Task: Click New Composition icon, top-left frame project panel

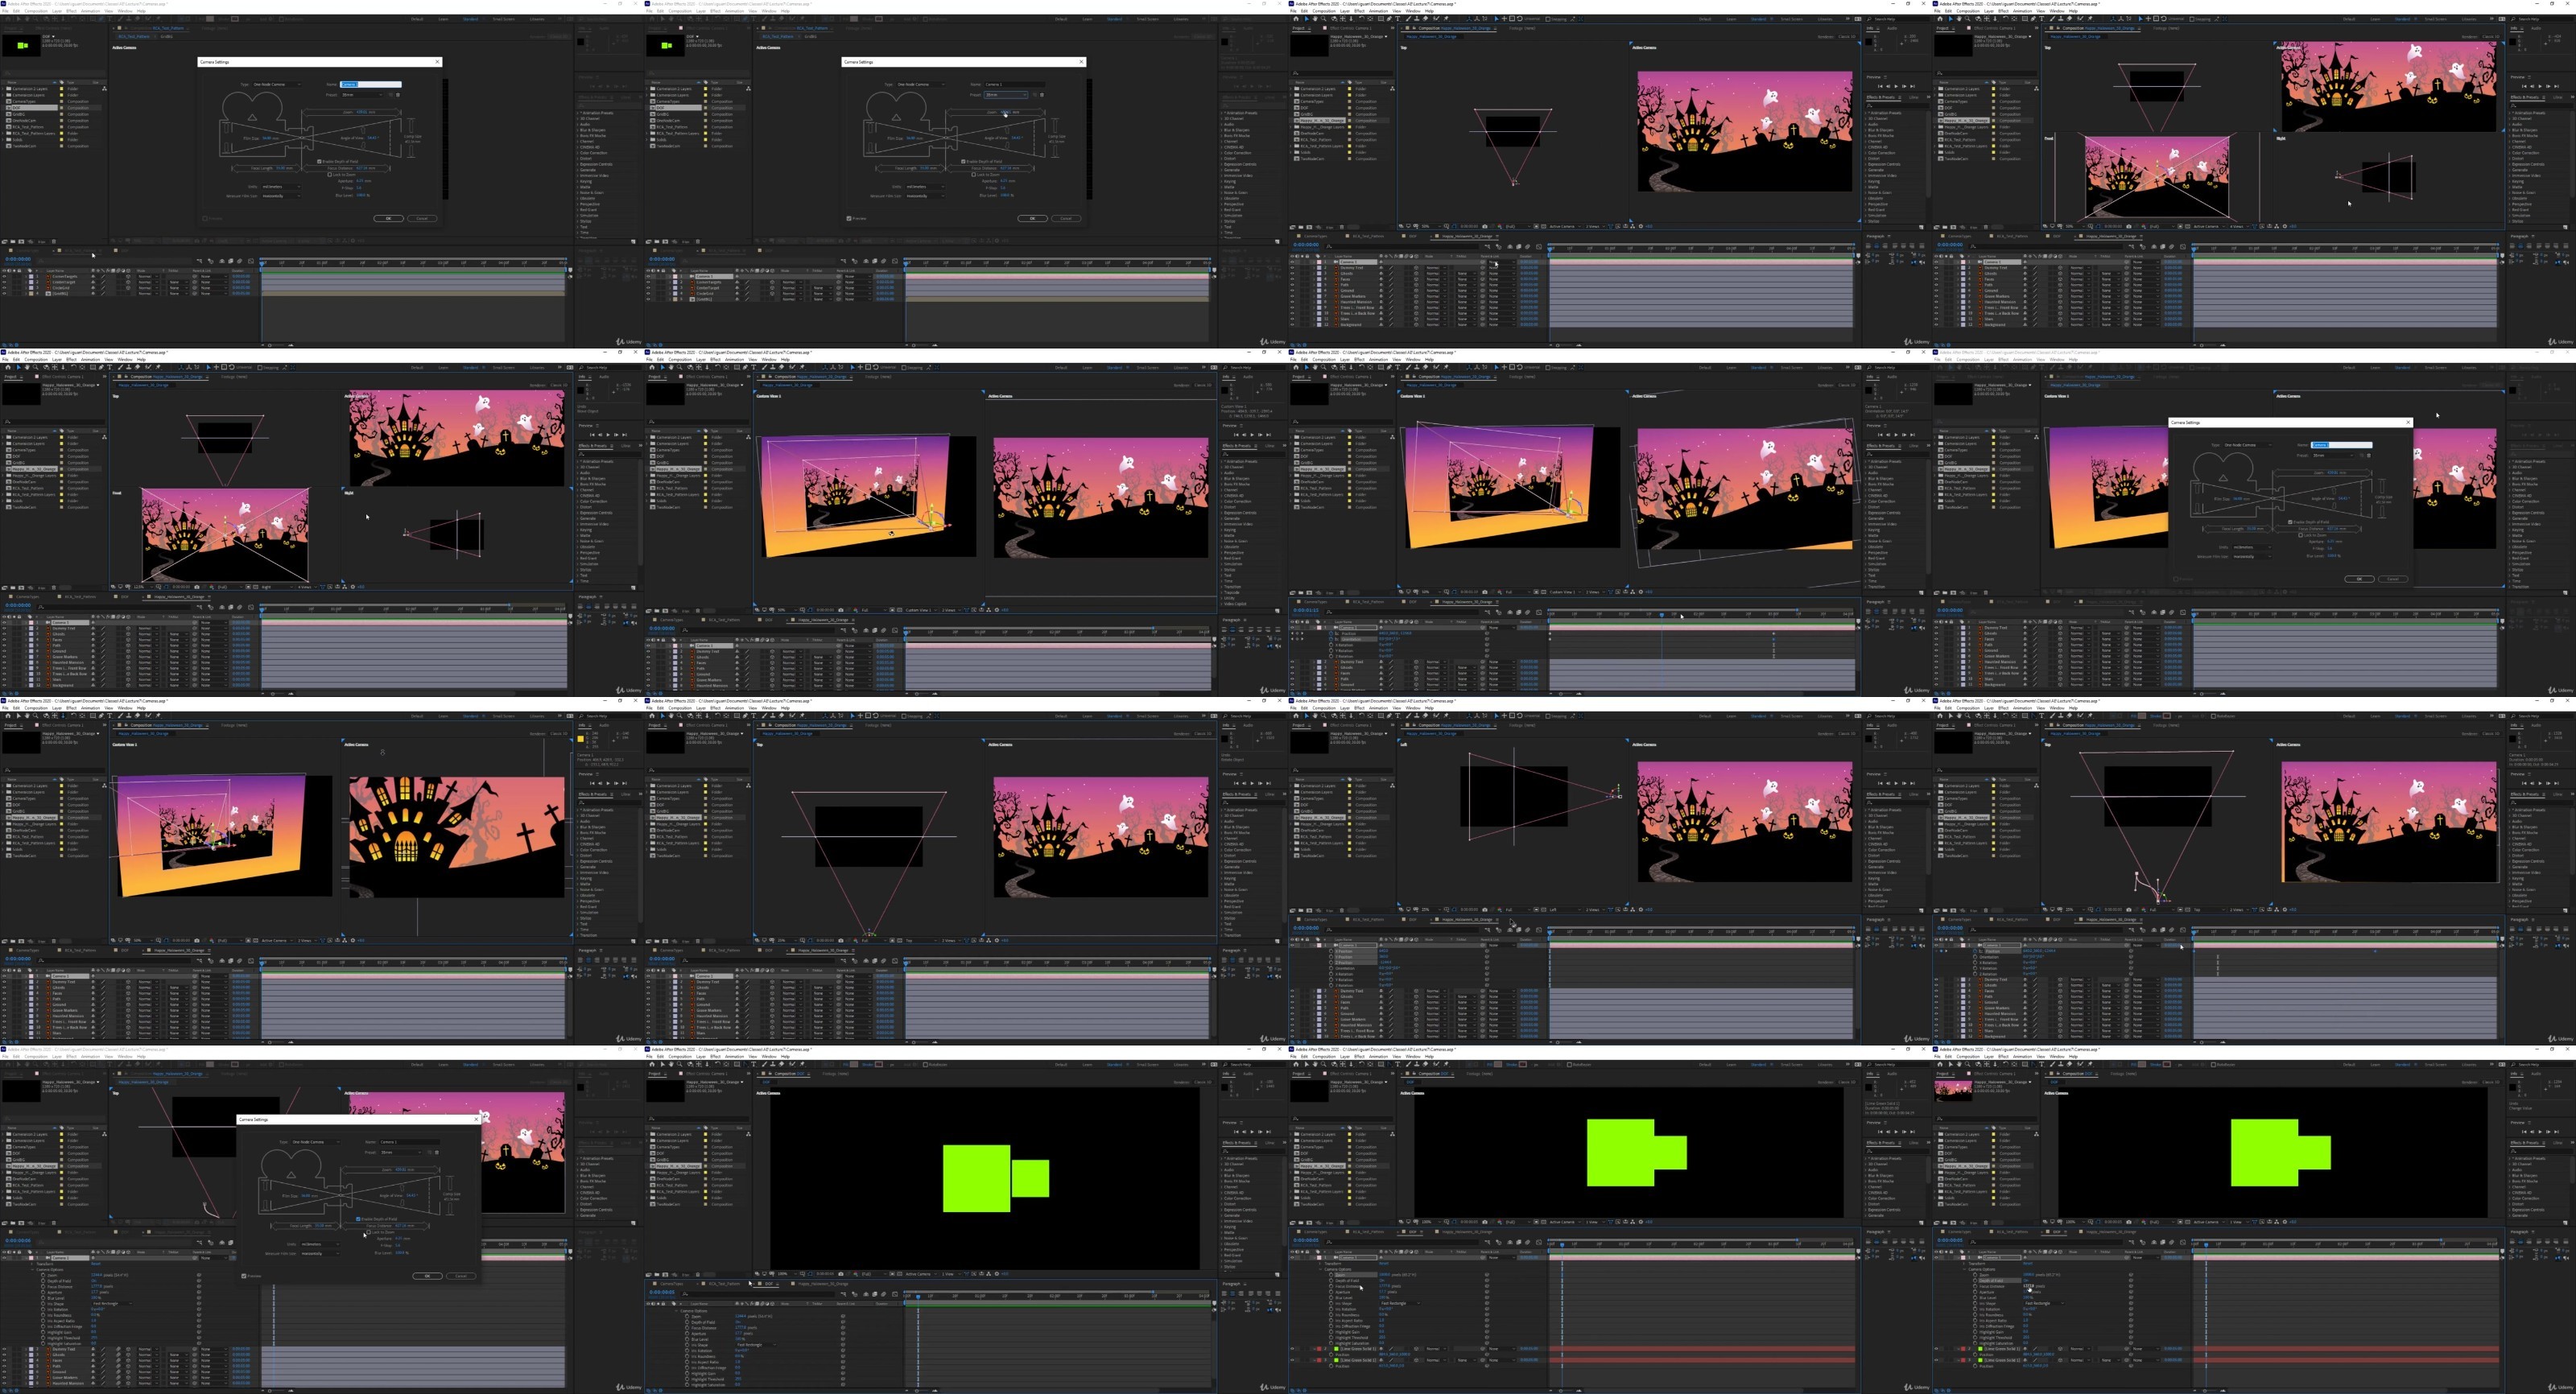Action: click(x=21, y=241)
